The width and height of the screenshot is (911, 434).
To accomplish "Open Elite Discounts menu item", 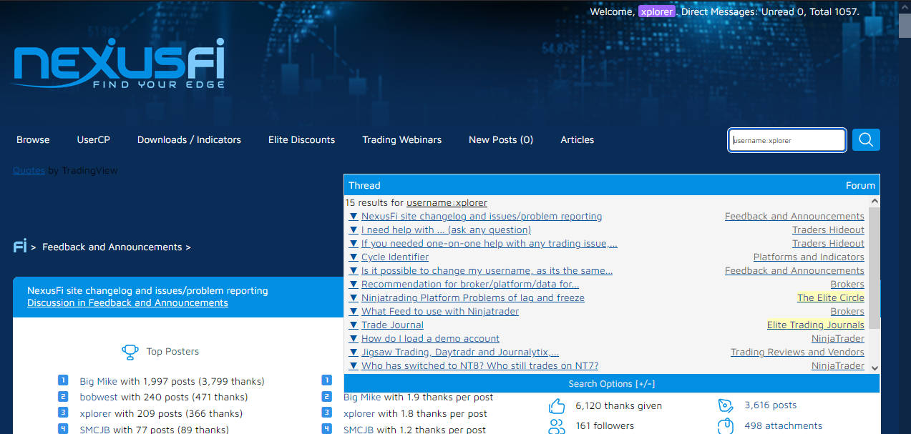I will 301,140.
